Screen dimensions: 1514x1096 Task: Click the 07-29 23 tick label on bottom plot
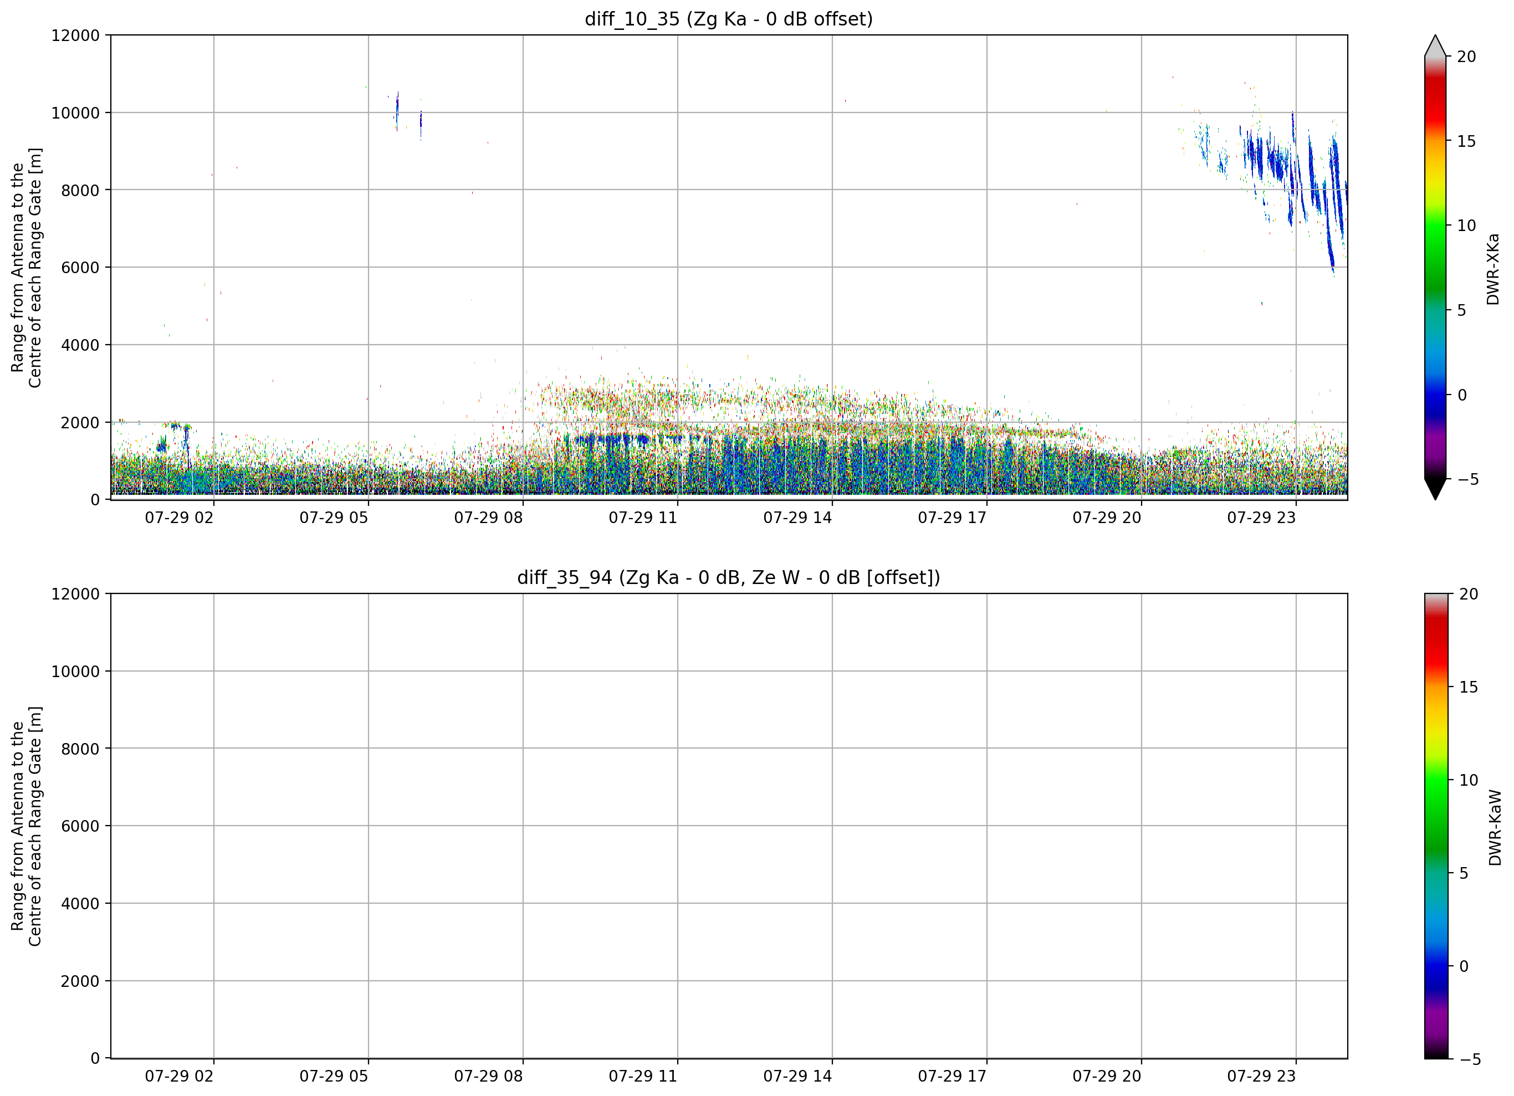tap(1261, 1076)
